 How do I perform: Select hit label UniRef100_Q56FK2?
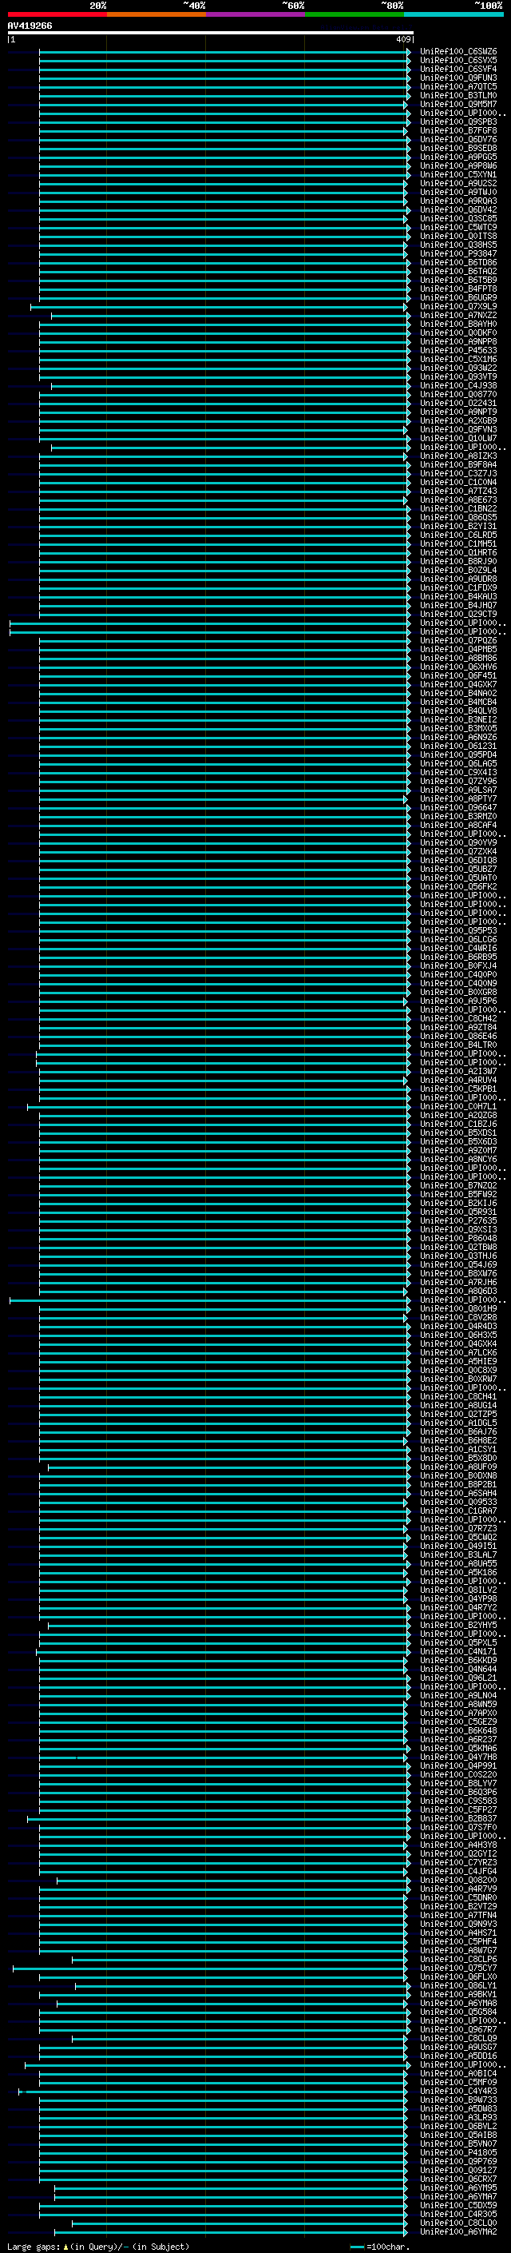(x=458, y=887)
